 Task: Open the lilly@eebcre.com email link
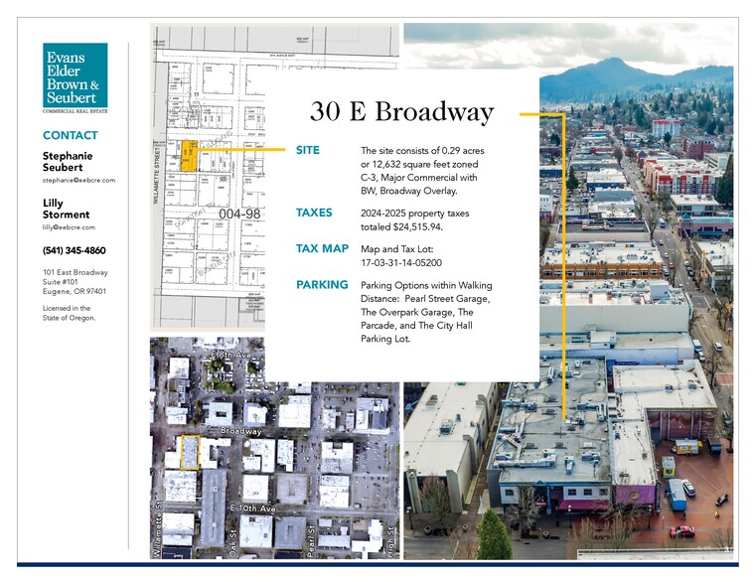(69, 227)
